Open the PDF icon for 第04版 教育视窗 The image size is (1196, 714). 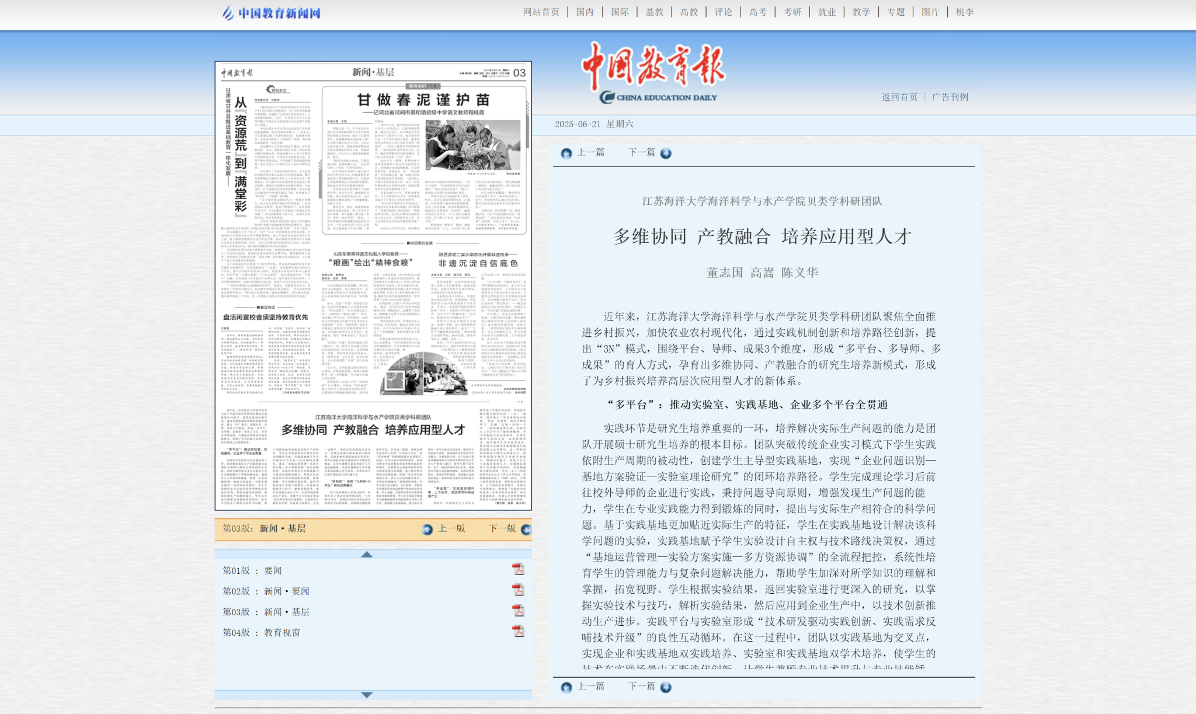[518, 631]
